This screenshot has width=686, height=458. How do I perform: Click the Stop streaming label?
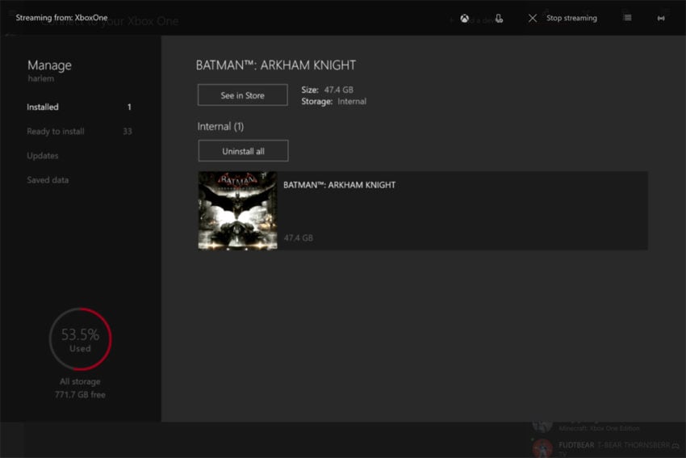tap(571, 18)
